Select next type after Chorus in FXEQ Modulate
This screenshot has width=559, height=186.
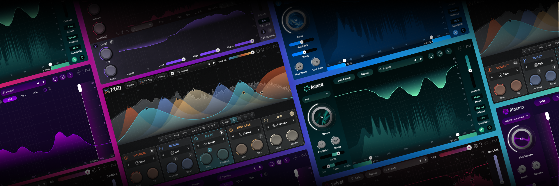click(258, 130)
